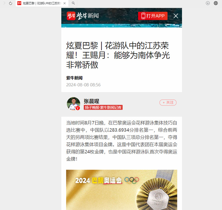Tap the 打开APP red button
The width and height of the screenshot is (222, 210).
point(153,16)
